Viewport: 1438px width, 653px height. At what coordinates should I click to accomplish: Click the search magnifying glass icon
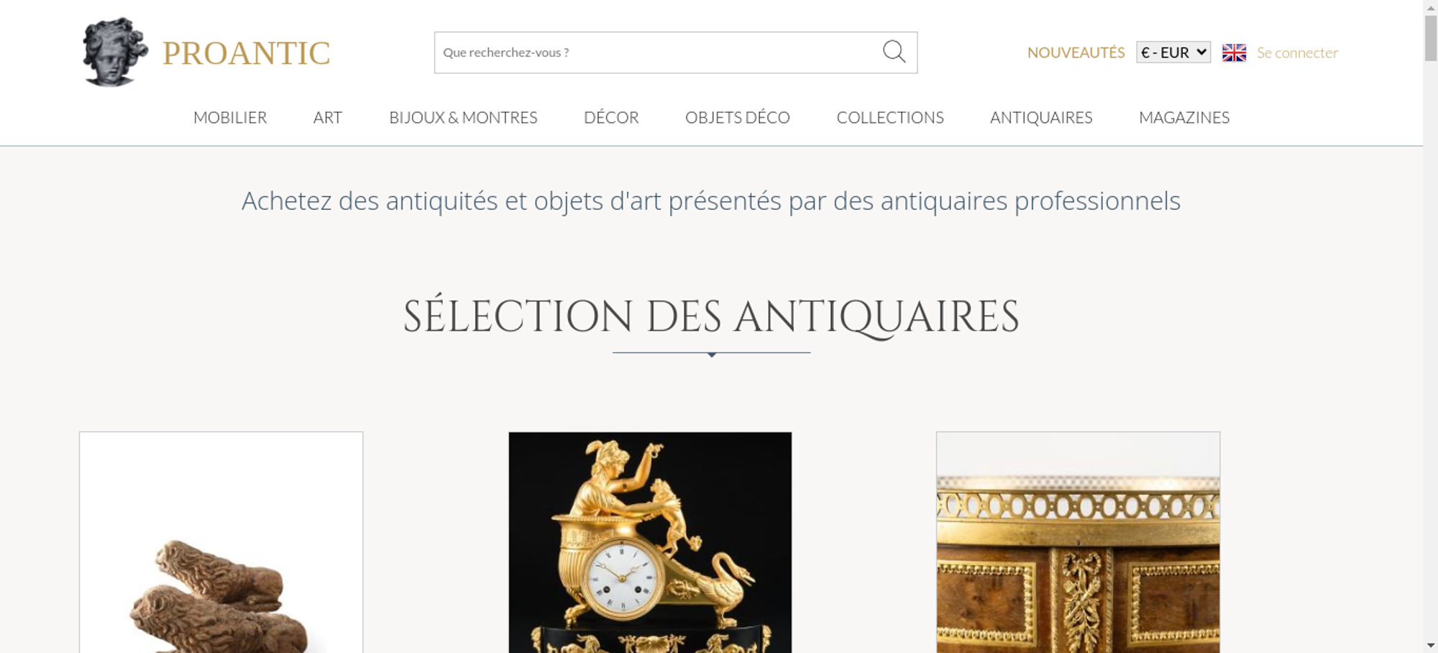[x=894, y=52]
